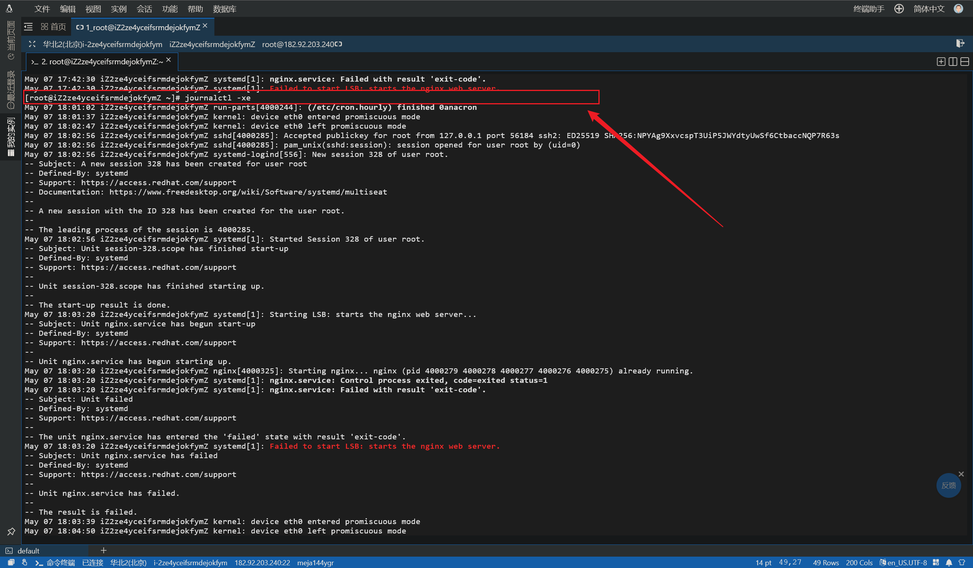973x568 pixels.
Task: Click 华北2(北京) region in status bar
Action: click(128, 563)
